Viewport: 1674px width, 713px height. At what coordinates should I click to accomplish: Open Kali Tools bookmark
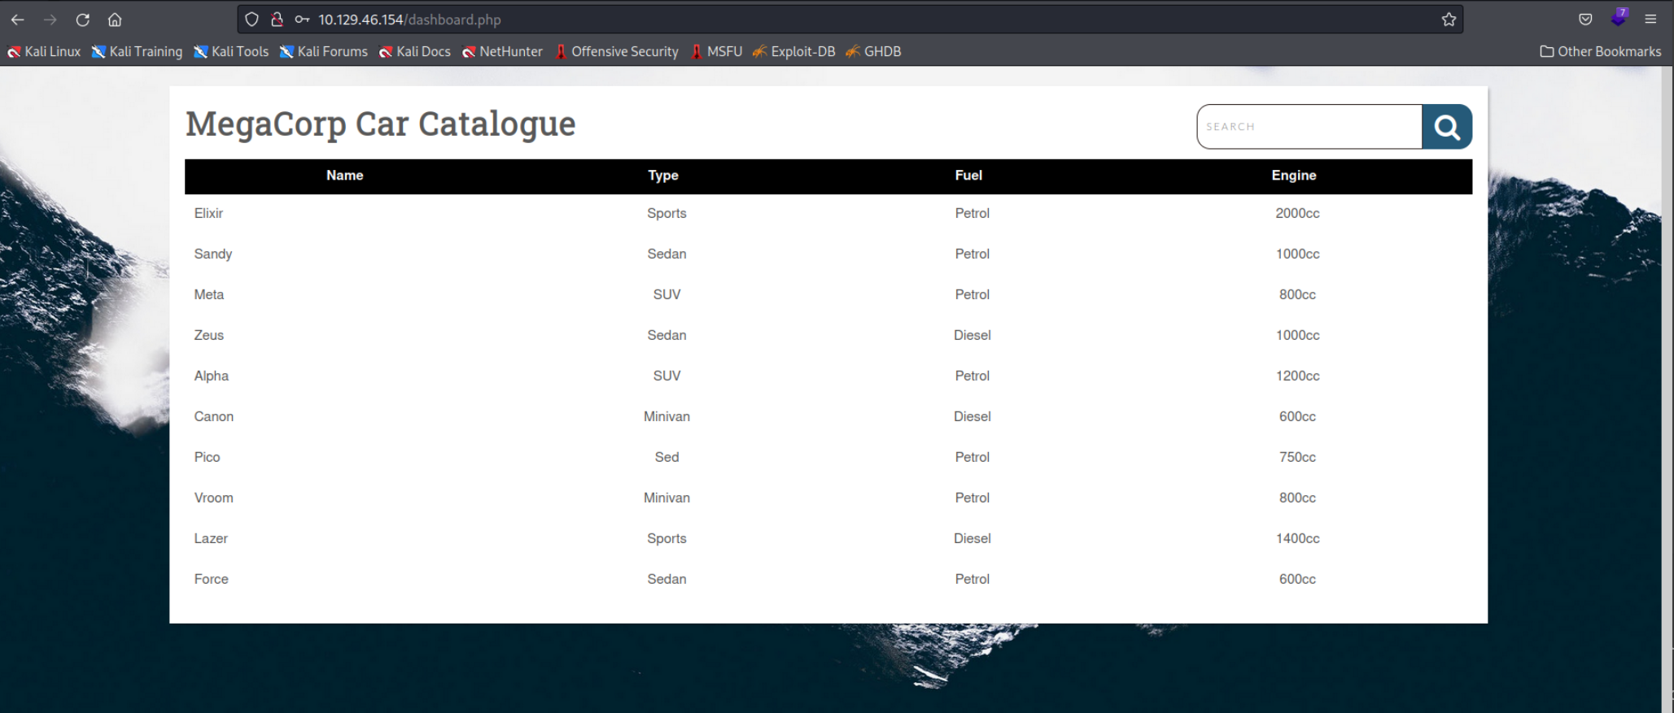tap(231, 51)
